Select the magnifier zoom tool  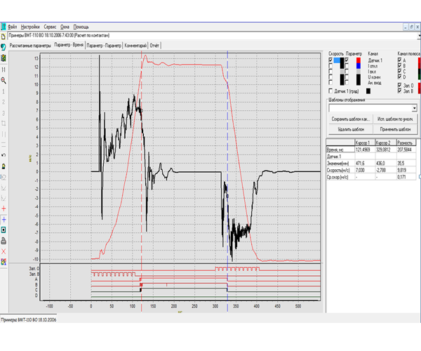(x=4, y=80)
